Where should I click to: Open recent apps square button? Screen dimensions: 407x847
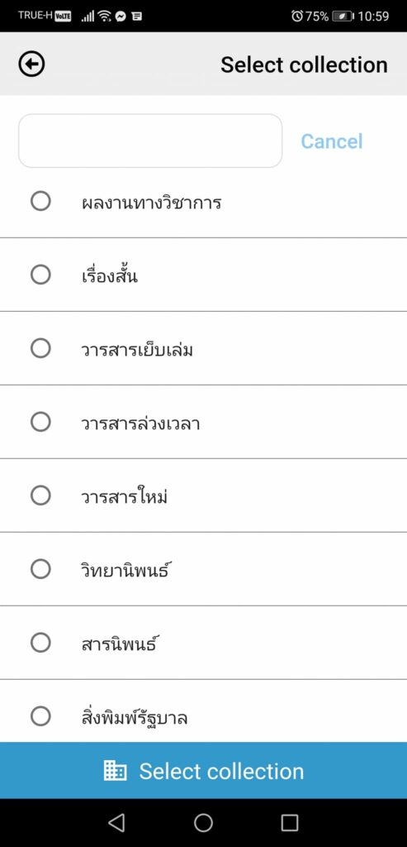290,822
